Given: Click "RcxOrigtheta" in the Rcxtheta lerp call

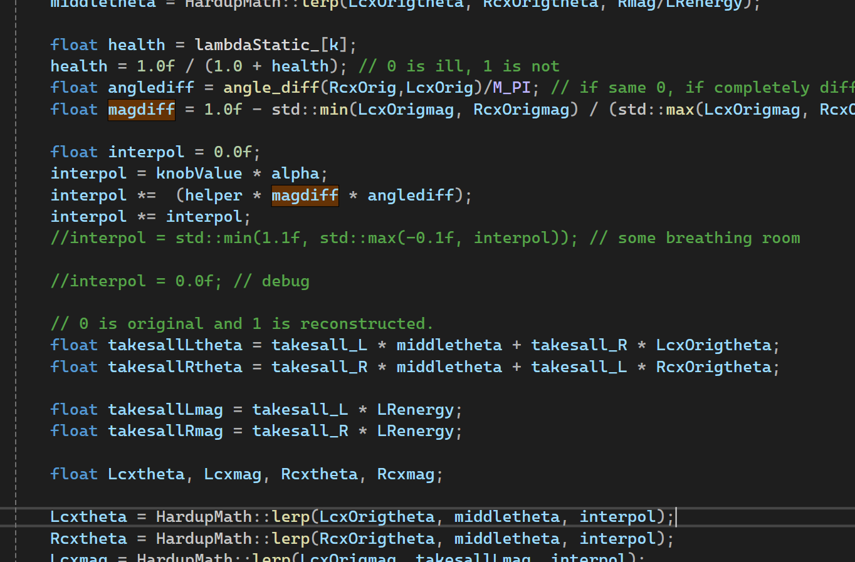Looking at the screenshot, I should pos(377,539).
